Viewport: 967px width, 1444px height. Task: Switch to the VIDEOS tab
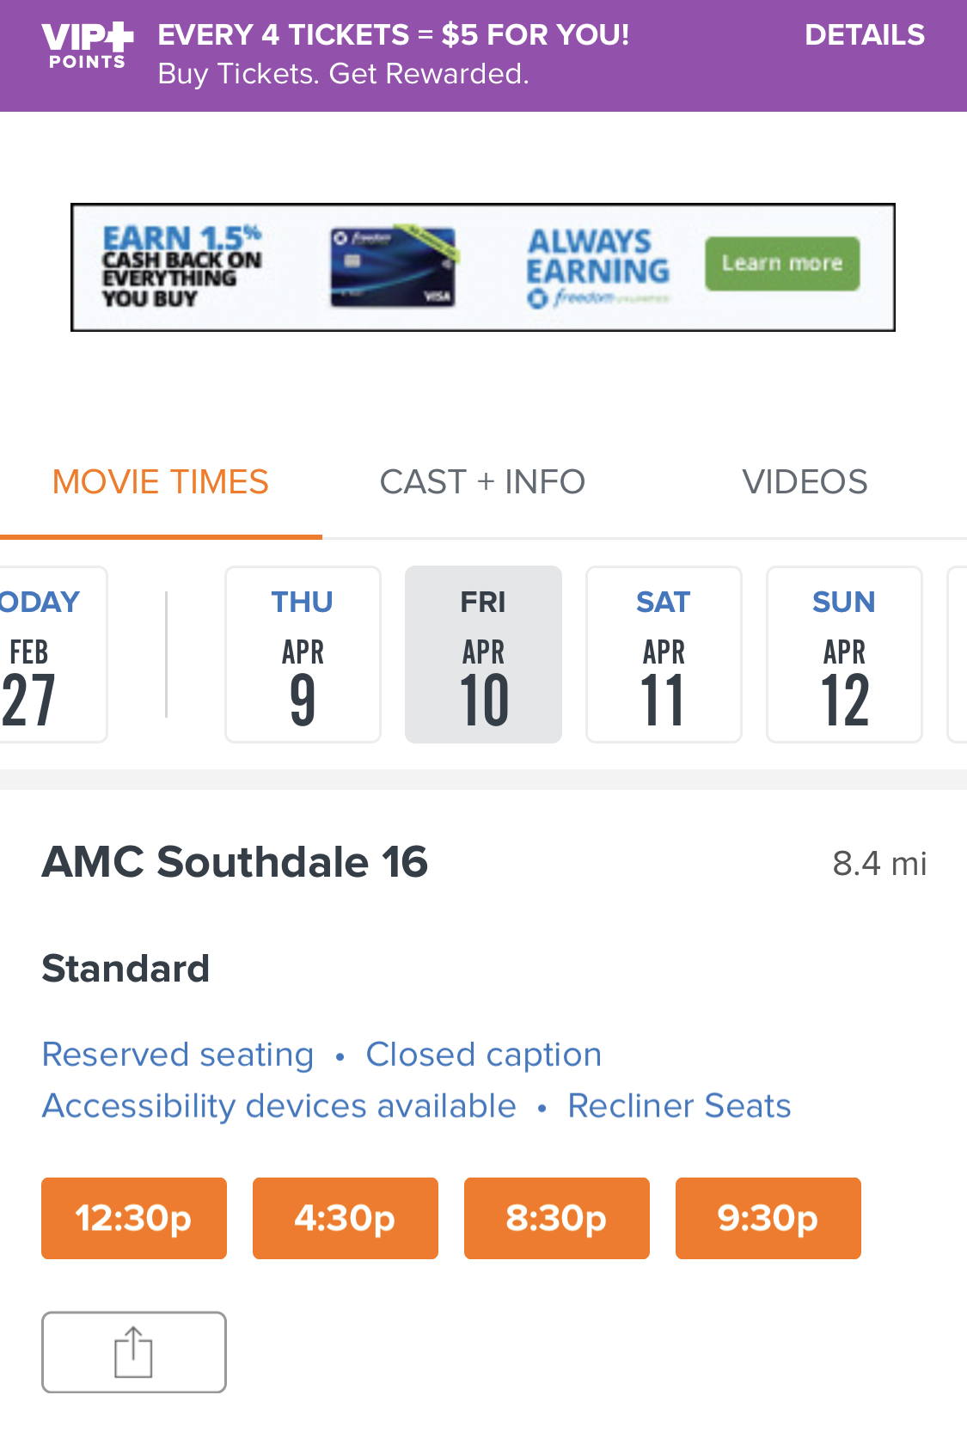click(x=805, y=482)
